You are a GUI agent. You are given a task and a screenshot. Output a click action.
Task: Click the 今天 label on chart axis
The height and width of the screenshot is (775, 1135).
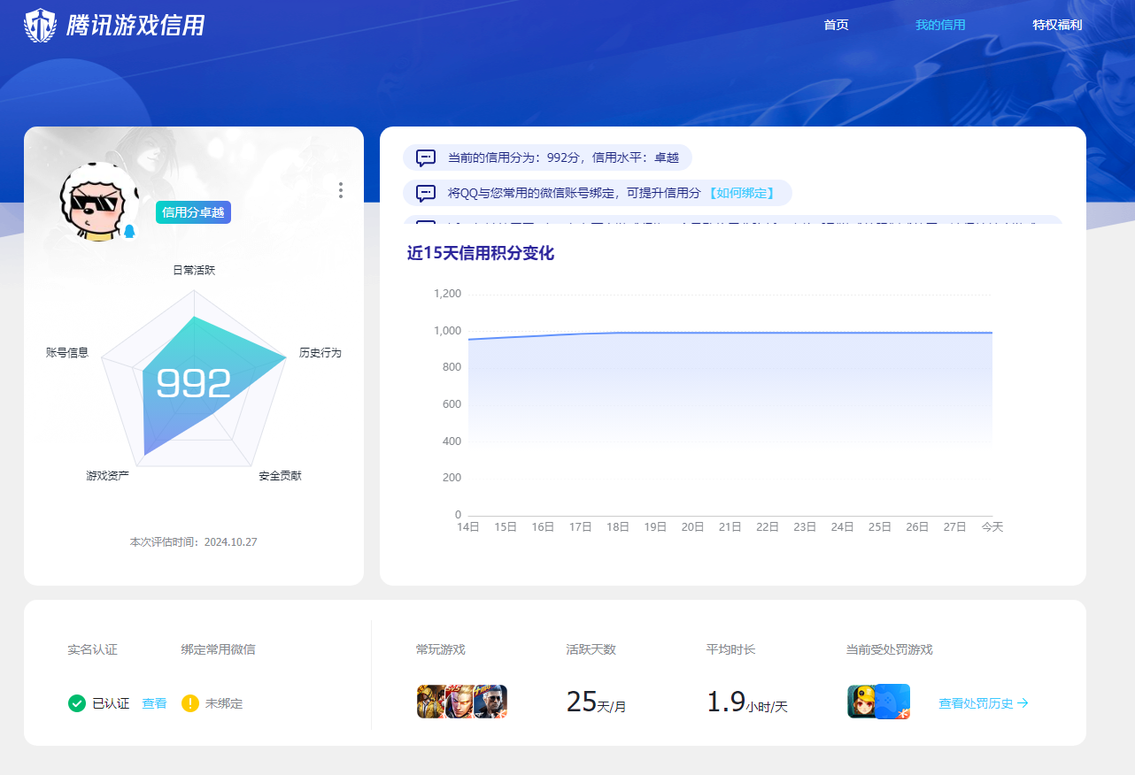click(992, 526)
